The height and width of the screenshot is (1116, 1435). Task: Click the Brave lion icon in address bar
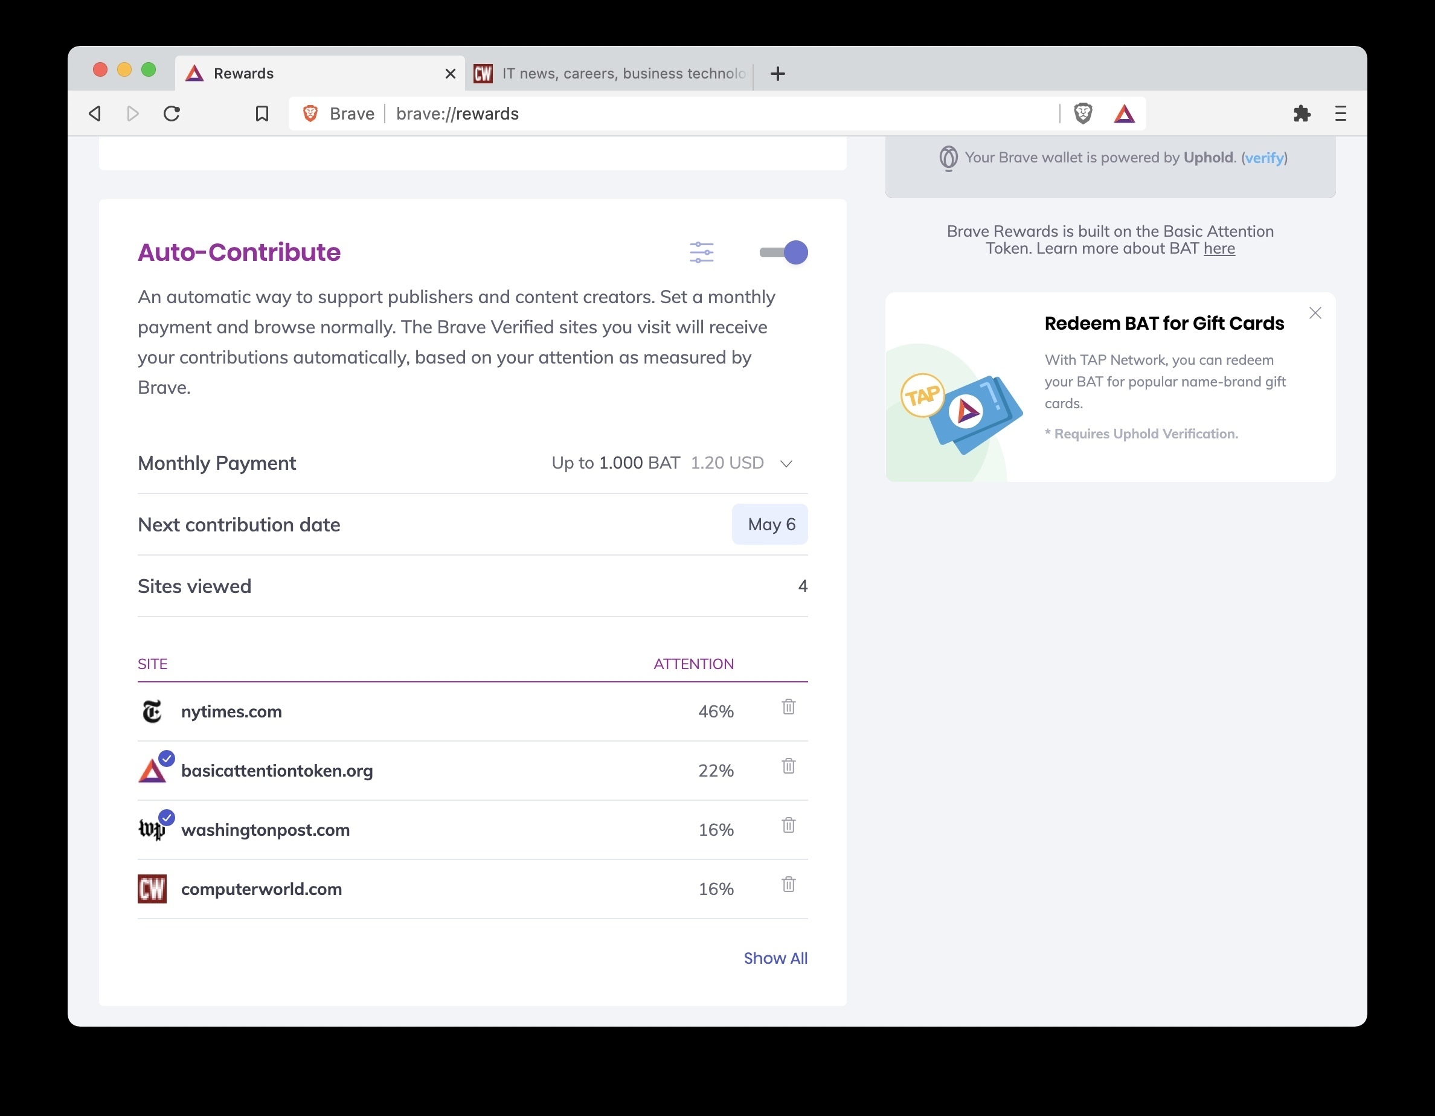(x=310, y=114)
